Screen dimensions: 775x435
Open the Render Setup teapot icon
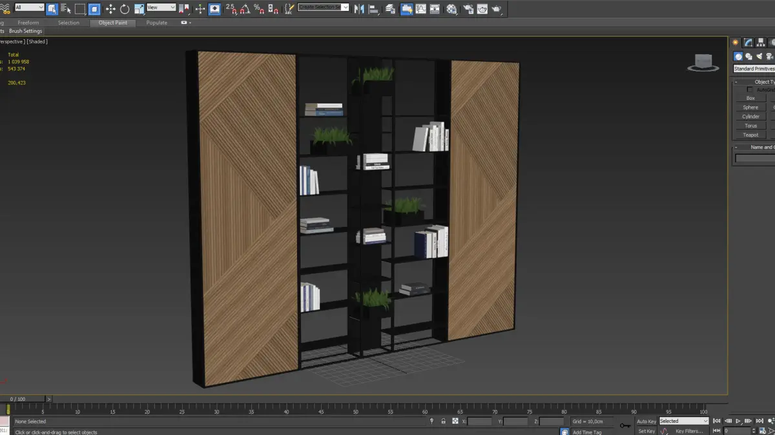[468, 9]
